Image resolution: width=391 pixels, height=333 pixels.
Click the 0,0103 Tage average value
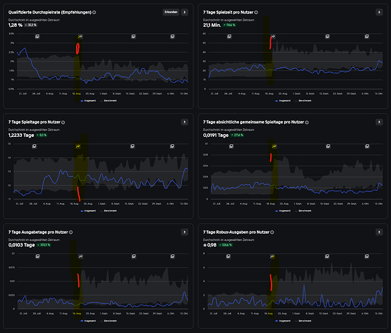click(x=22, y=245)
